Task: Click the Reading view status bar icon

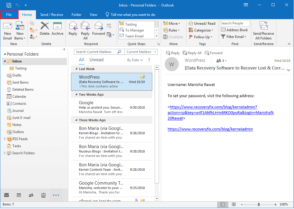Action: tap(234, 204)
